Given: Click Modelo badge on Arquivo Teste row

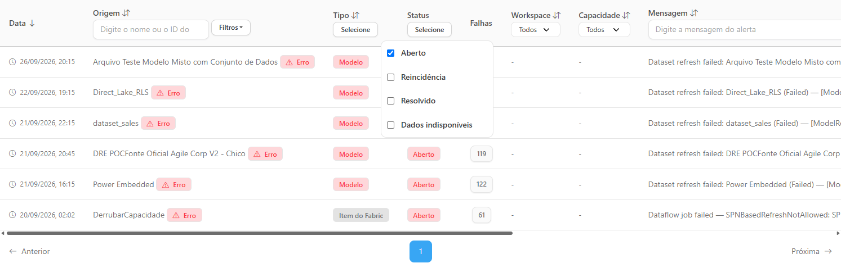Looking at the screenshot, I should pos(351,62).
